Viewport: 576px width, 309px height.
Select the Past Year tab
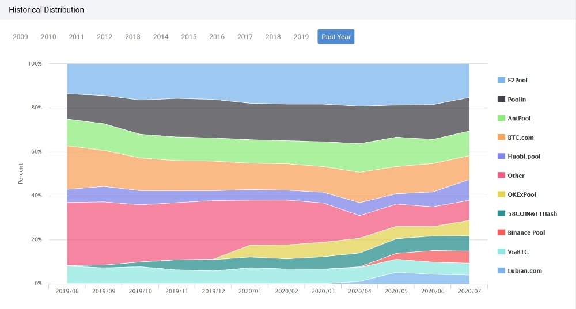(336, 37)
